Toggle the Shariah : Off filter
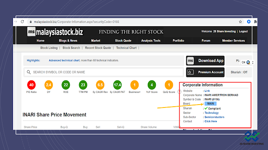Image resolution: width=268 pixels, height=150 pixels. pos(239,72)
